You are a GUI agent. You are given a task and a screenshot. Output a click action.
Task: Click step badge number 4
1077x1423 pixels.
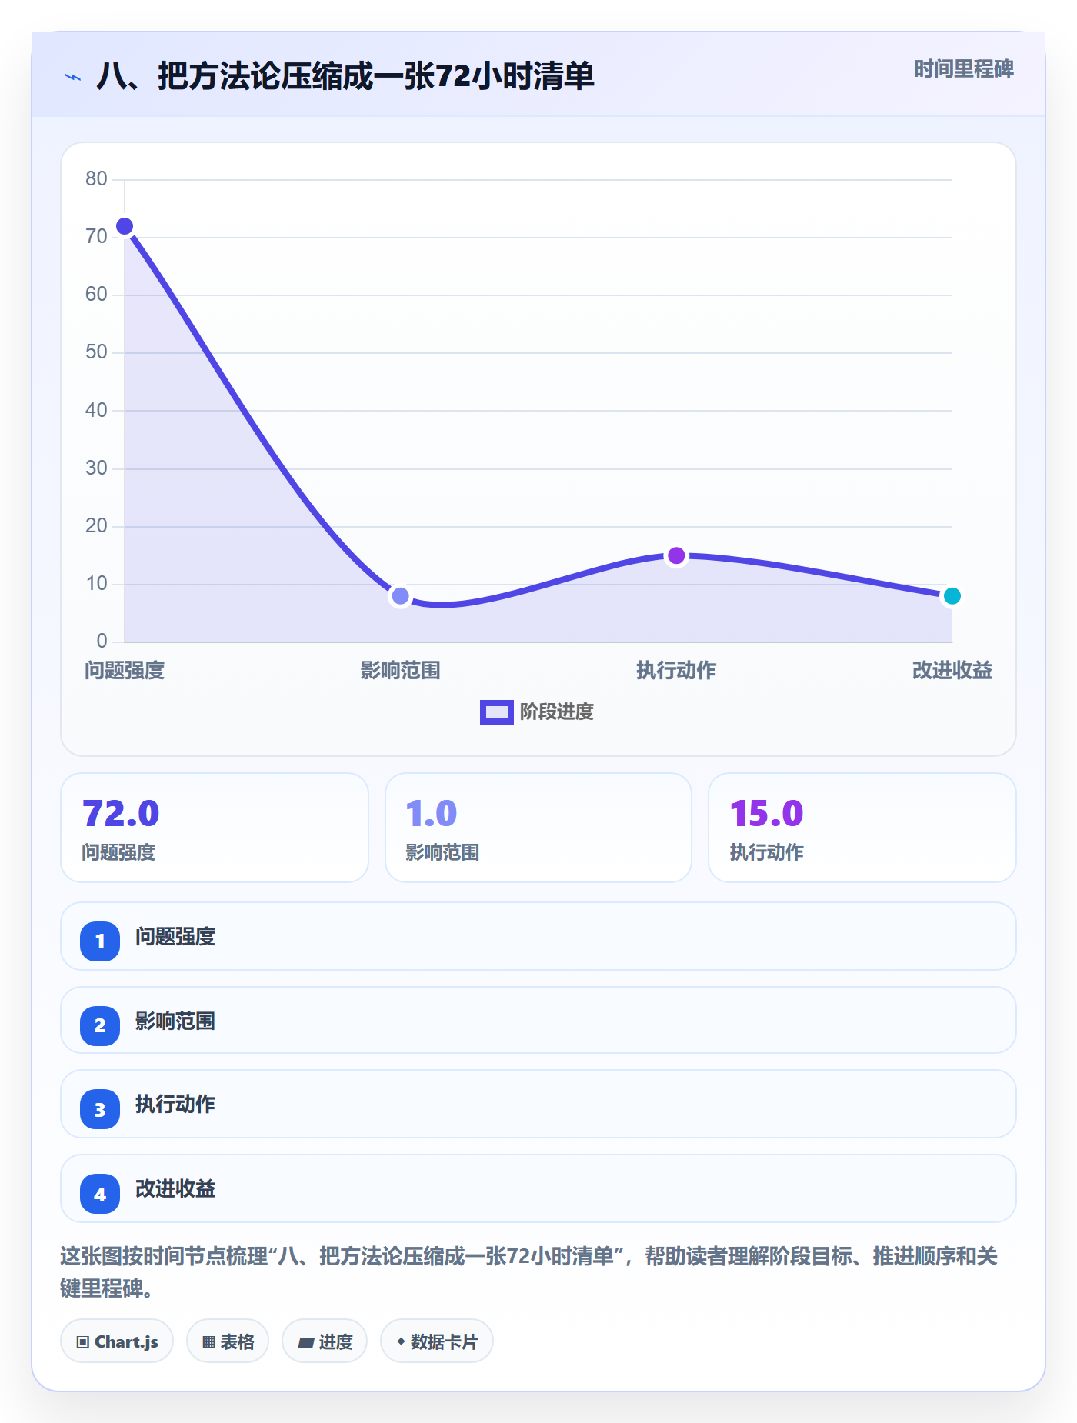100,1194
